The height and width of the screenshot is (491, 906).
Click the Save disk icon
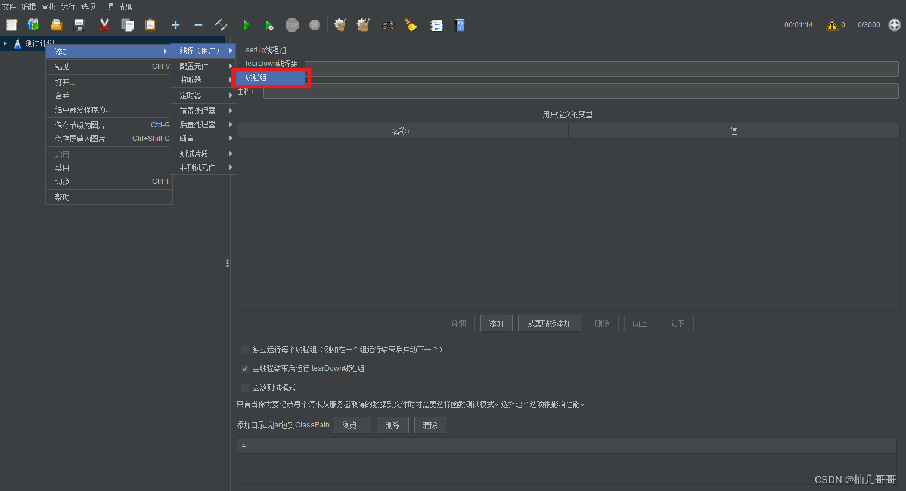pyautogui.click(x=79, y=25)
